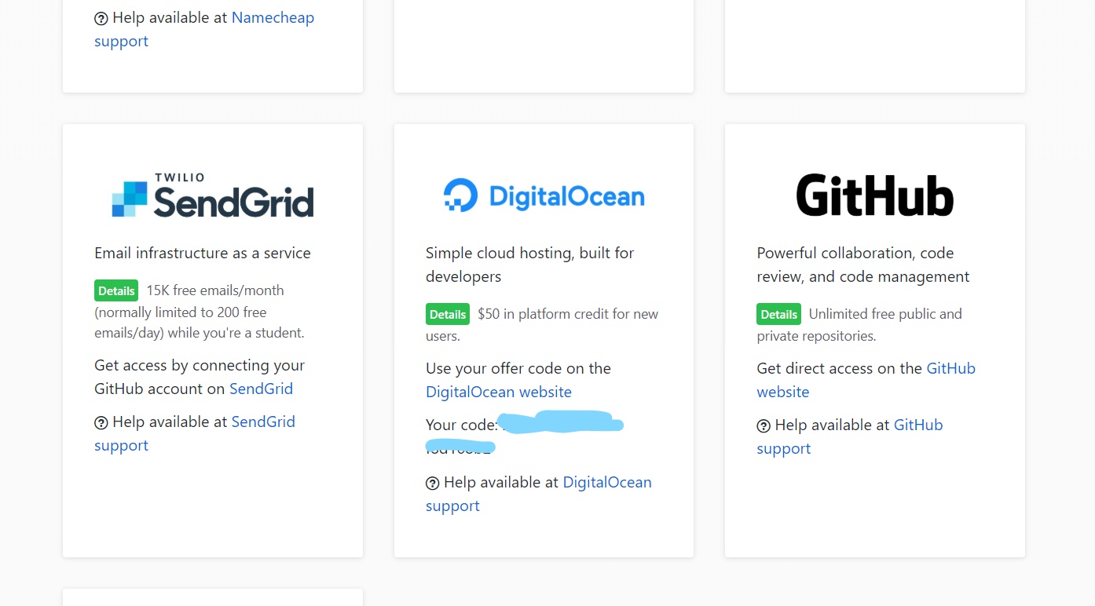Click the Details badge in DigitalOcean card
The width and height of the screenshot is (1095, 606).
(x=448, y=314)
